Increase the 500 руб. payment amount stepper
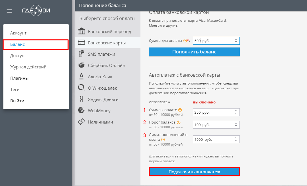 pos(236,39)
